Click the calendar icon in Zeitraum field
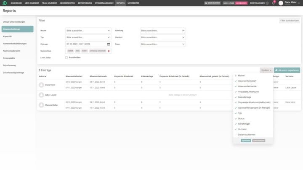Image resolution: width=303 pixels, height=170 pixels. tap(109, 44)
